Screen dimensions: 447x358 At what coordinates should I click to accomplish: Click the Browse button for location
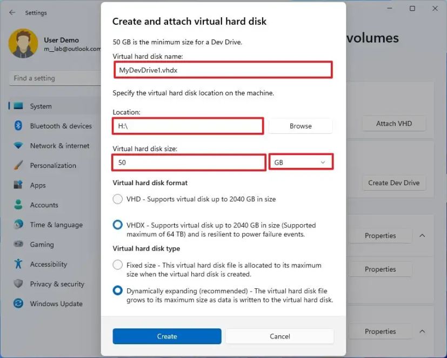click(x=301, y=126)
